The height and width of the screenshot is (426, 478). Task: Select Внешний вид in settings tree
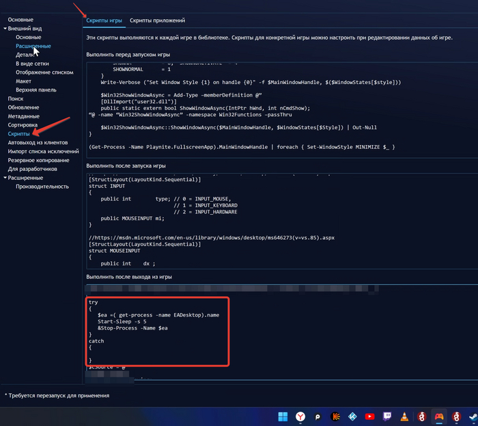tap(25, 29)
